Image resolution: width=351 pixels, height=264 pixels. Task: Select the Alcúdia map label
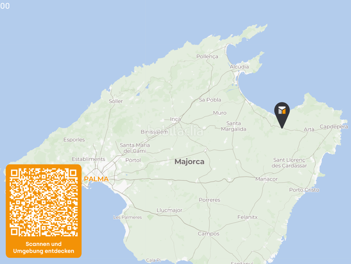239,66
